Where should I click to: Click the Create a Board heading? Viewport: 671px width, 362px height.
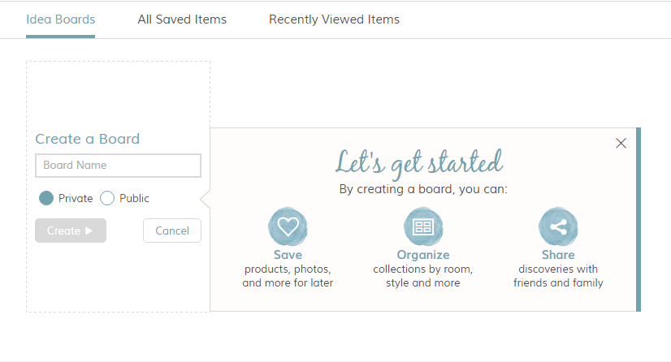pos(87,139)
